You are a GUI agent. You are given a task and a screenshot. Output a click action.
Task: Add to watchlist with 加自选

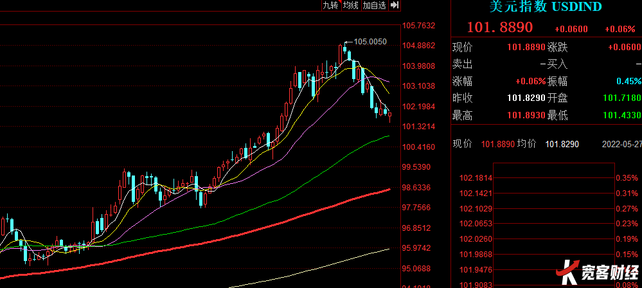[375, 5]
